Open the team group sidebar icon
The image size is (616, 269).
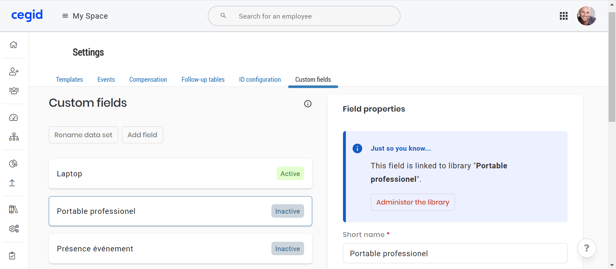(14, 91)
